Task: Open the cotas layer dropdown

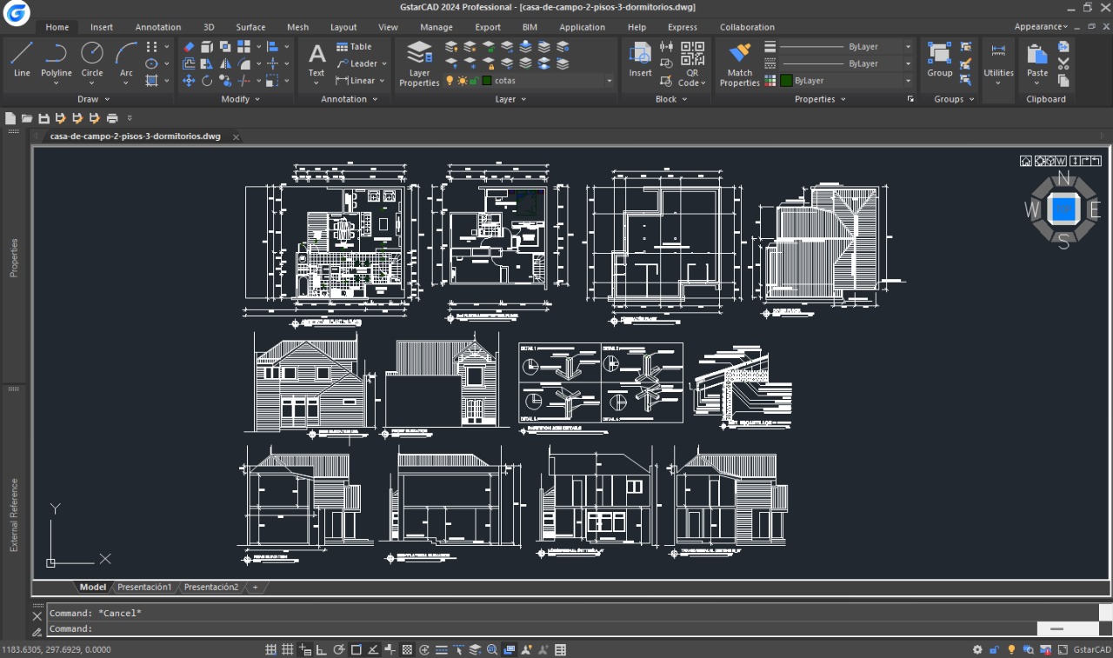Action: [609, 81]
